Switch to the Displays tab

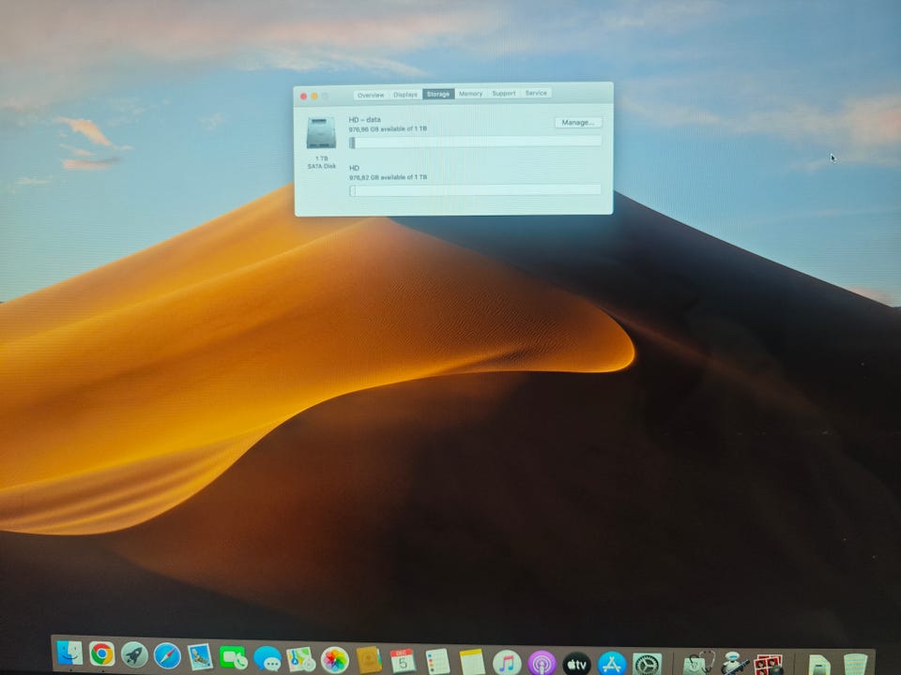tap(405, 94)
